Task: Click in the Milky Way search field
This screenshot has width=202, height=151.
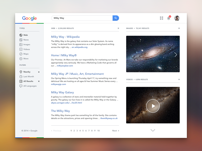Action: pos(82,18)
